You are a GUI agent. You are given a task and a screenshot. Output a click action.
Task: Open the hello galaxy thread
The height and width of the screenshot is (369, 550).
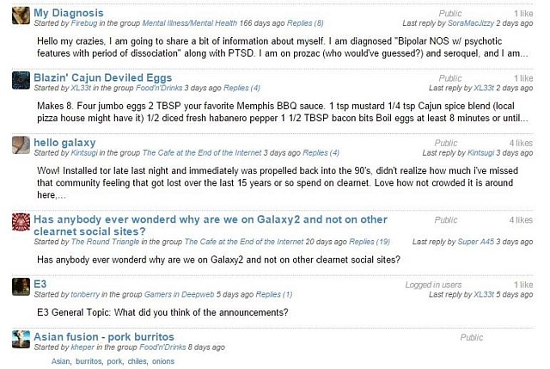pos(64,143)
